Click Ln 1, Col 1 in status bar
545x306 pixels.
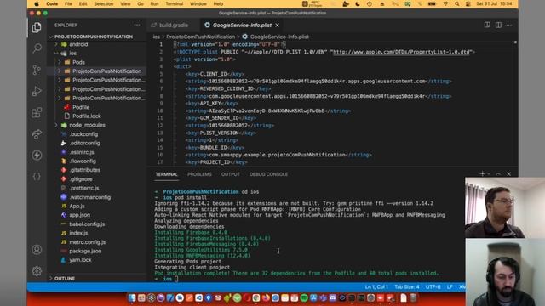376,287
